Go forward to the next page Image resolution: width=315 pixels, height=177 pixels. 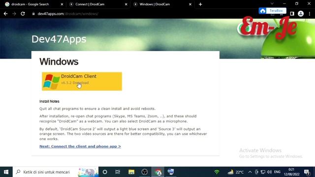click(14, 14)
